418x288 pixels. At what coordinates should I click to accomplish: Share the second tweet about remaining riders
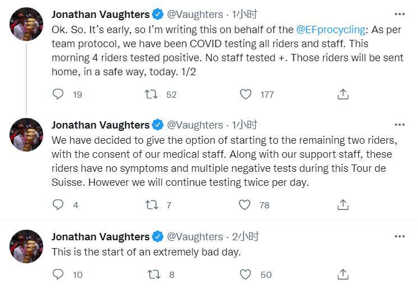[x=343, y=205]
